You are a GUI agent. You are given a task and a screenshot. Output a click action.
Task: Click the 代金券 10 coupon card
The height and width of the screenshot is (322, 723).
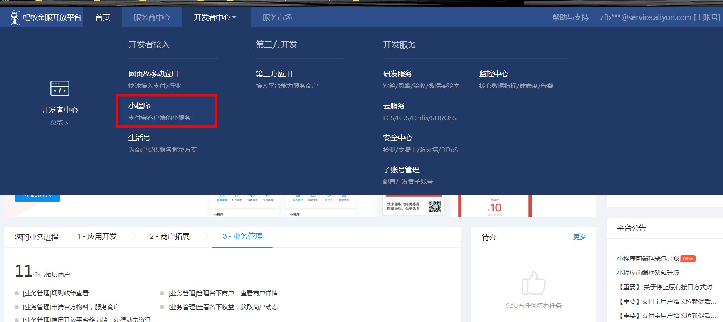pos(495,206)
